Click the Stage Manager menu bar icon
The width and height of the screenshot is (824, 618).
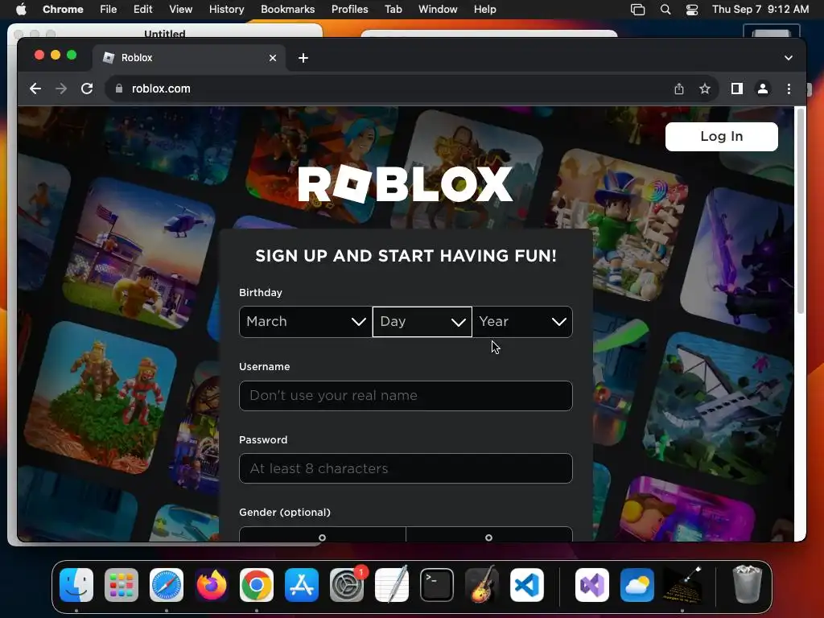pos(637,10)
